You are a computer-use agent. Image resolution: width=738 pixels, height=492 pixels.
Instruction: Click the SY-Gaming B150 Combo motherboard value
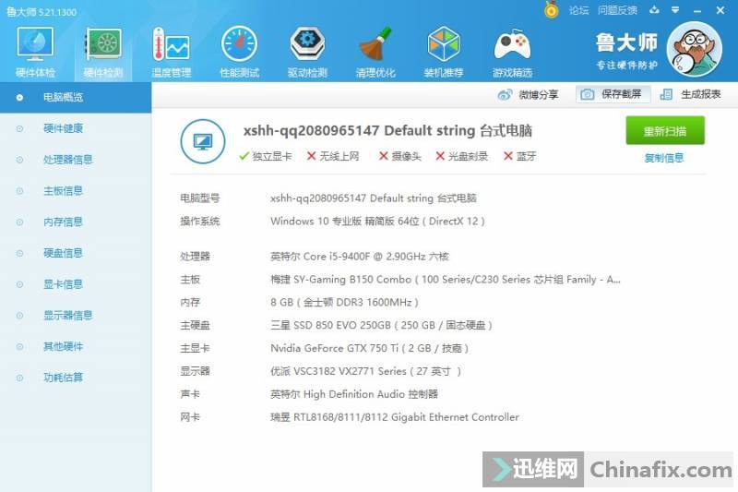coord(446,279)
